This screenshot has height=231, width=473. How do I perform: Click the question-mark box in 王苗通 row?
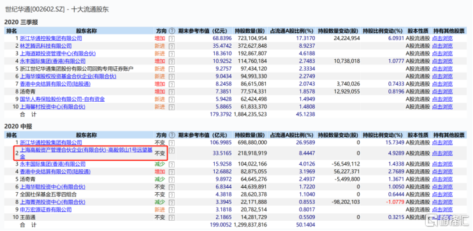pos(171,217)
